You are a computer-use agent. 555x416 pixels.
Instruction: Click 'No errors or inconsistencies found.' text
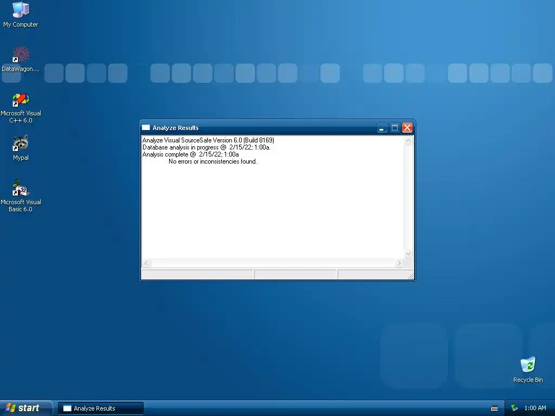pos(212,161)
